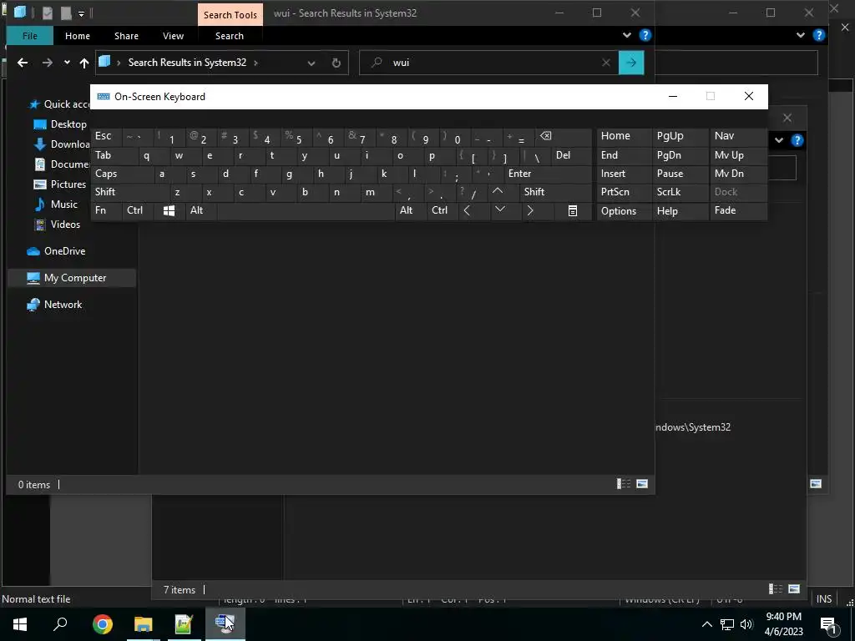Screen dimensions: 855x641
Task: Open OneDrive in navigation pane
Action: click(x=56, y=251)
